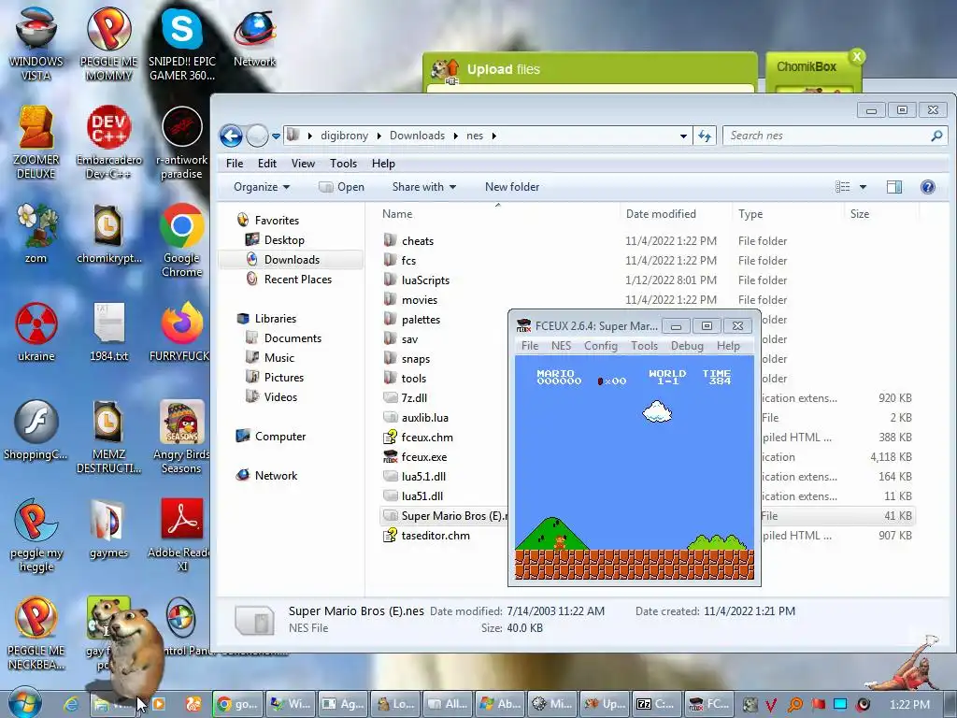Screen dimensions: 957x718
Task: Launch Angry Birds Seasons desktop shortcut
Action: [181, 436]
